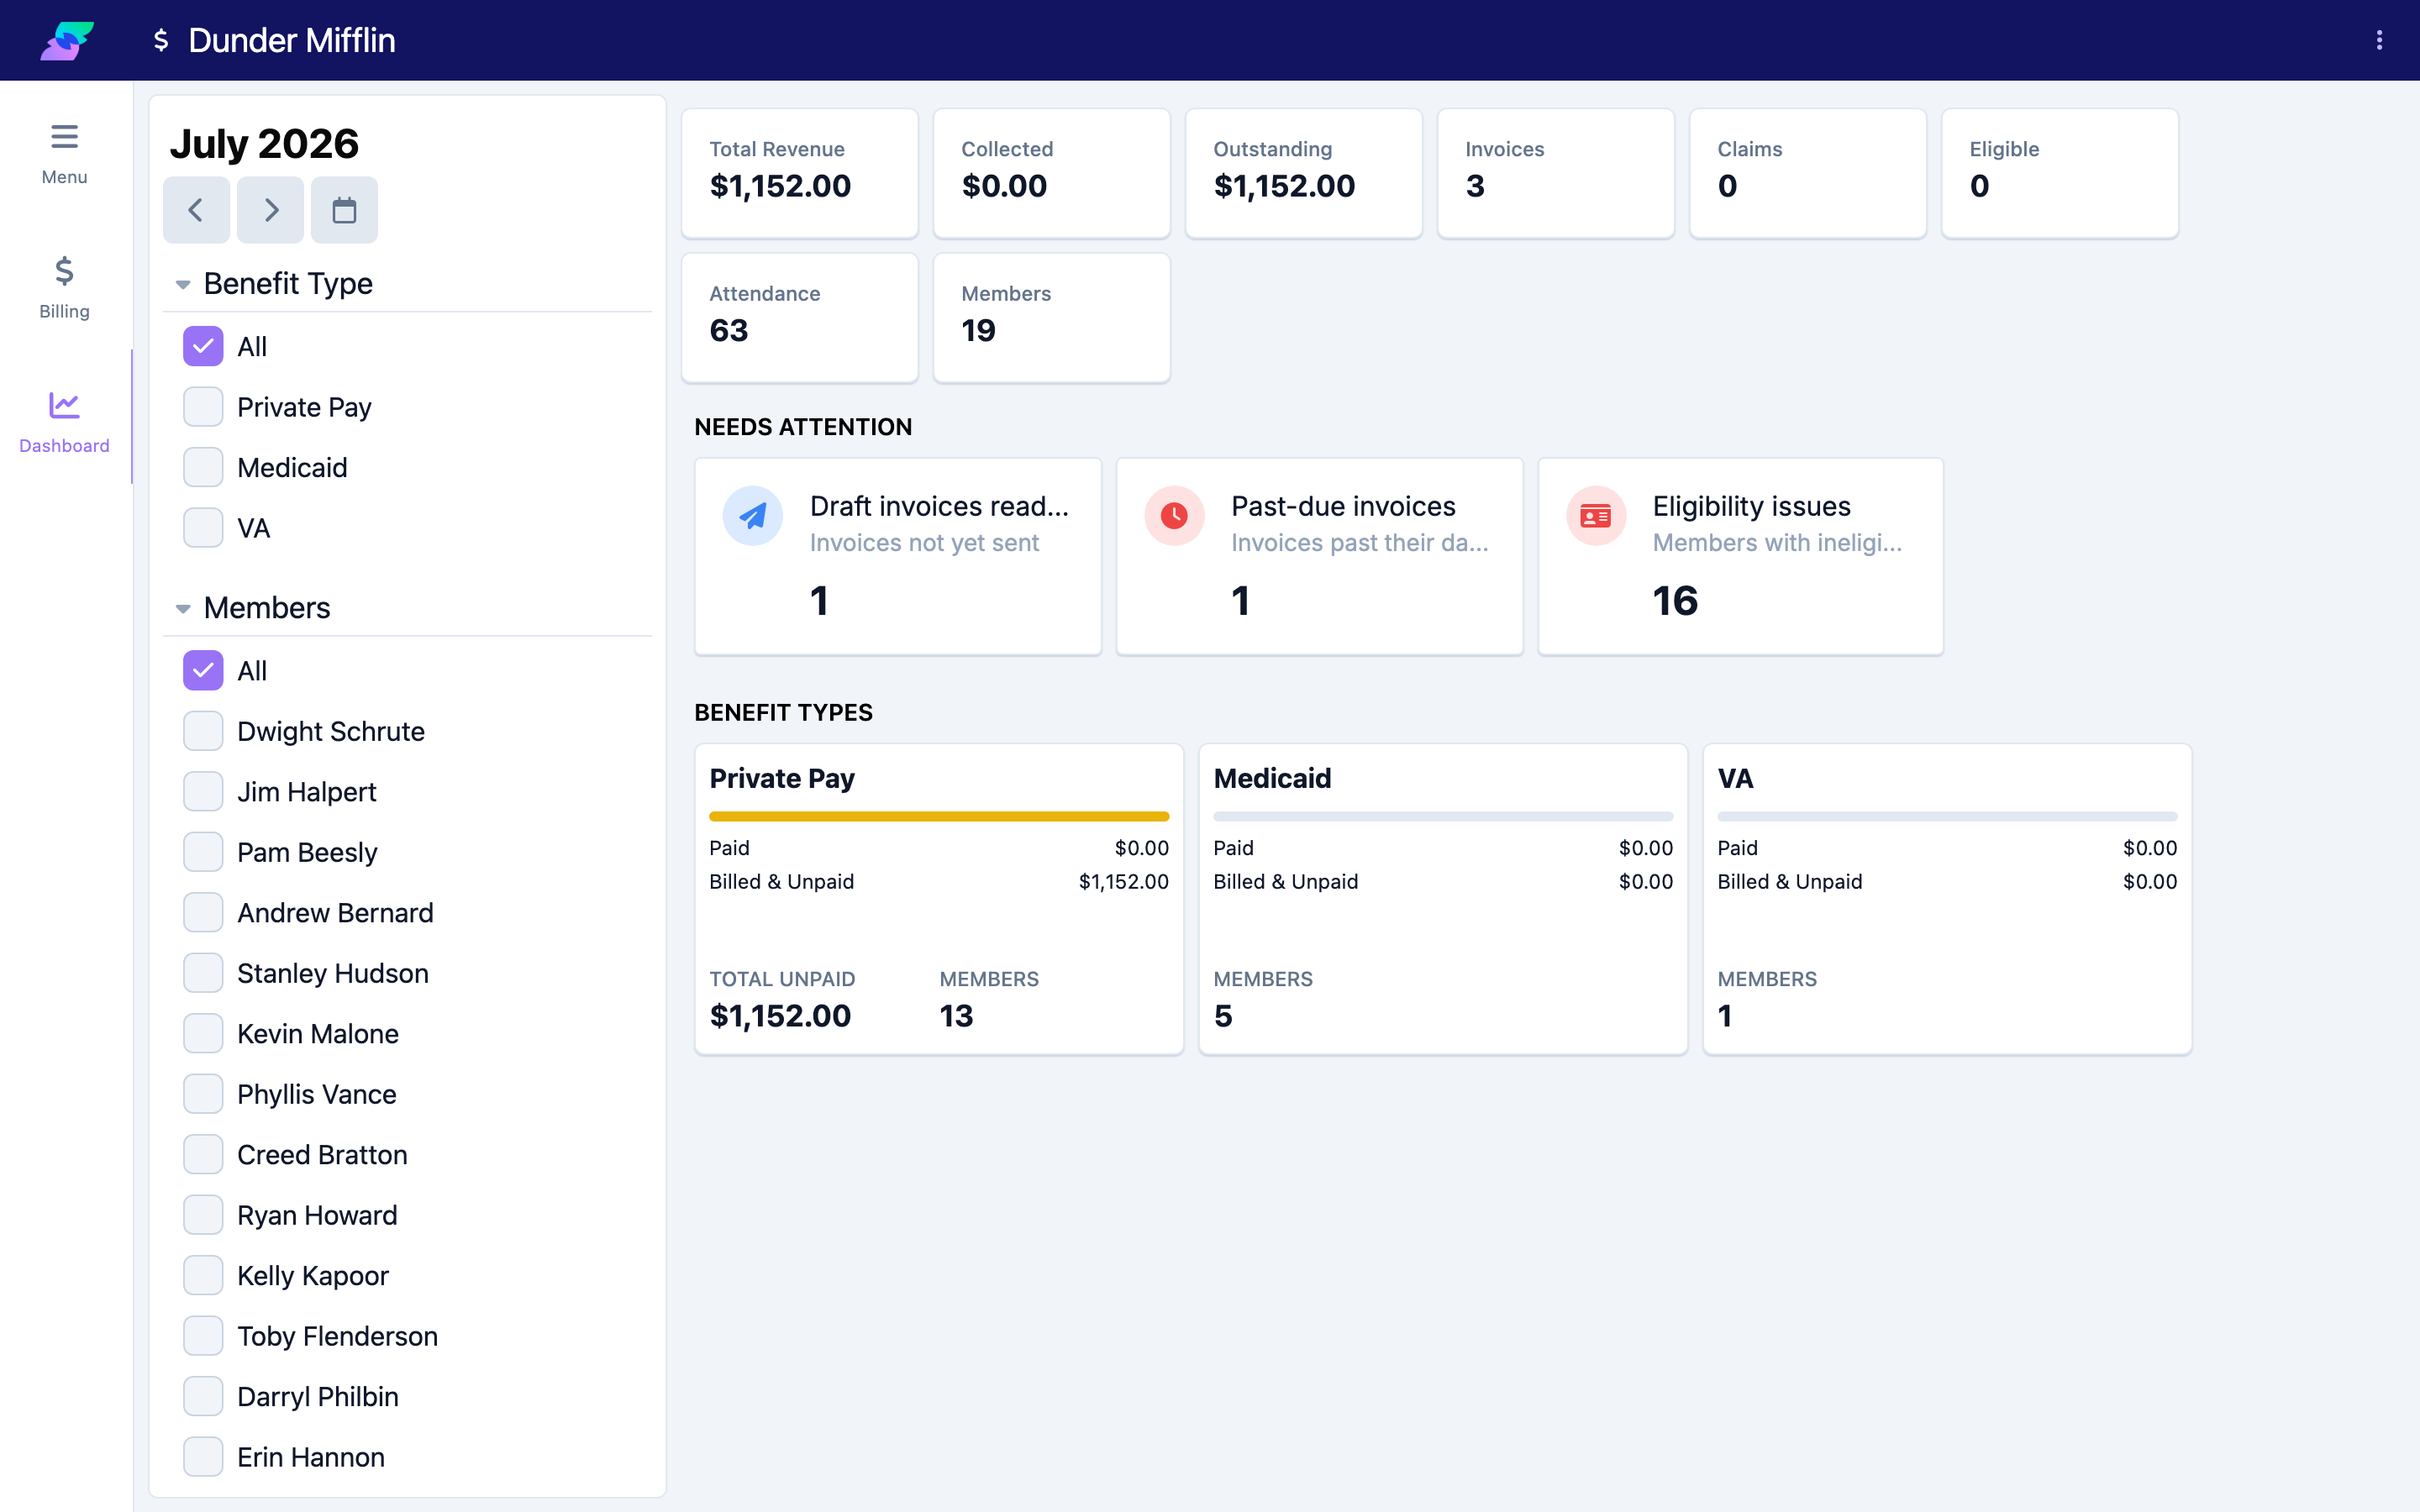This screenshot has height=1512, width=2420.
Task: Click the Attendance 63 stat card
Action: click(800, 317)
